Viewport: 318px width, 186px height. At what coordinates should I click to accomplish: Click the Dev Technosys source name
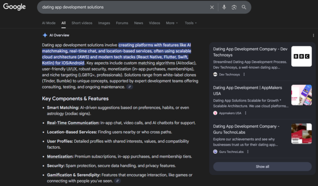click(229, 75)
